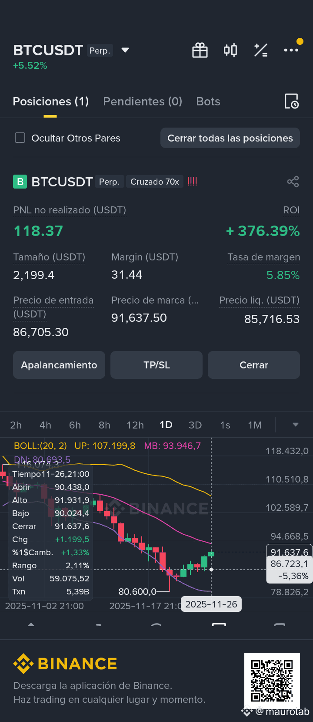
Task: Switch to the Bots tab
Action: 208,101
